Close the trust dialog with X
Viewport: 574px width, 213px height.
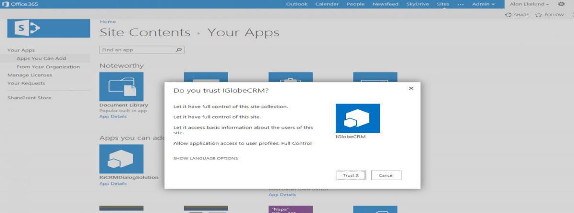point(411,88)
